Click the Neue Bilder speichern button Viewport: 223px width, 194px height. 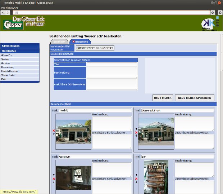[x=195, y=98]
